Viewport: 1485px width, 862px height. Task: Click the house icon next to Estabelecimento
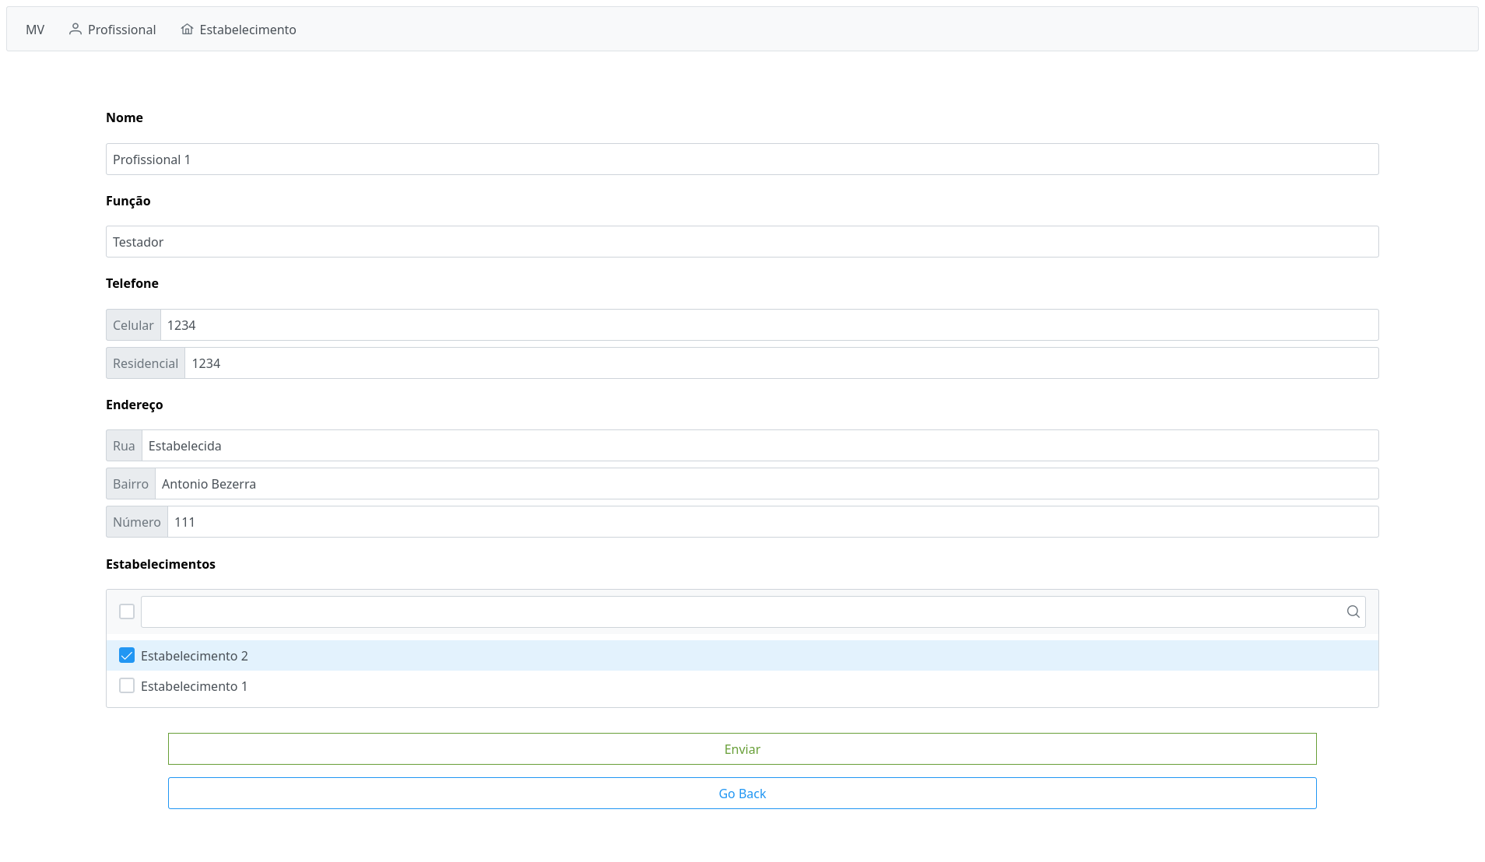187,29
